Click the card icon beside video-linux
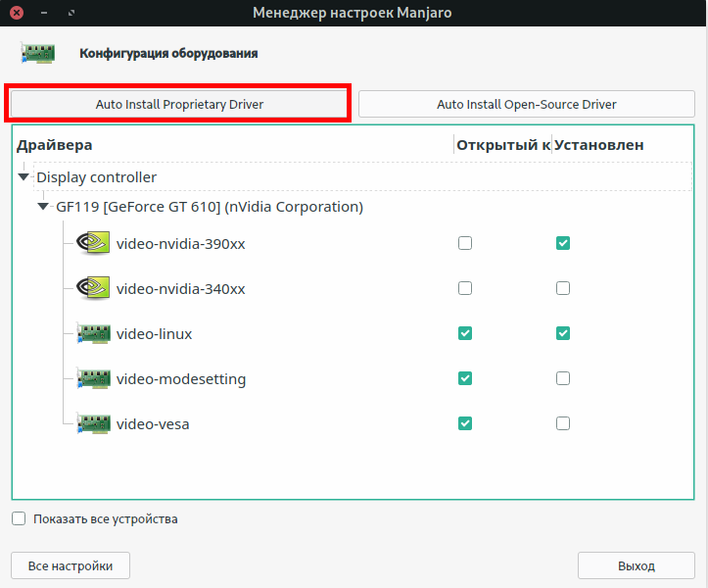Viewport: 708px width, 588px height. coord(93,333)
